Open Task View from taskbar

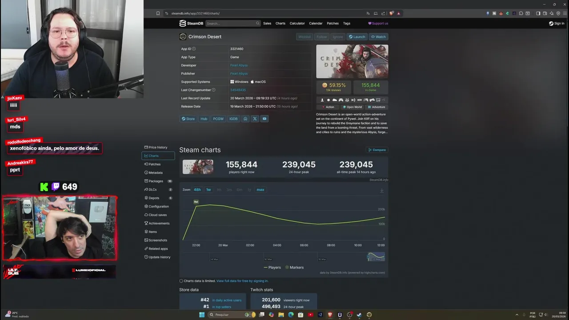click(x=261, y=315)
